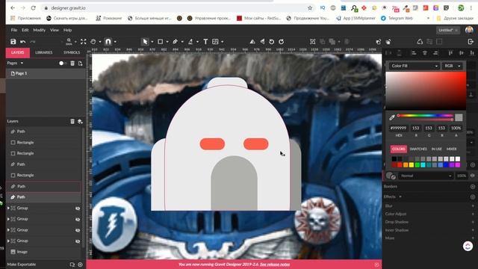The width and height of the screenshot is (478, 269).
Task: Show the third hidden Group layer
Action: pos(78,230)
